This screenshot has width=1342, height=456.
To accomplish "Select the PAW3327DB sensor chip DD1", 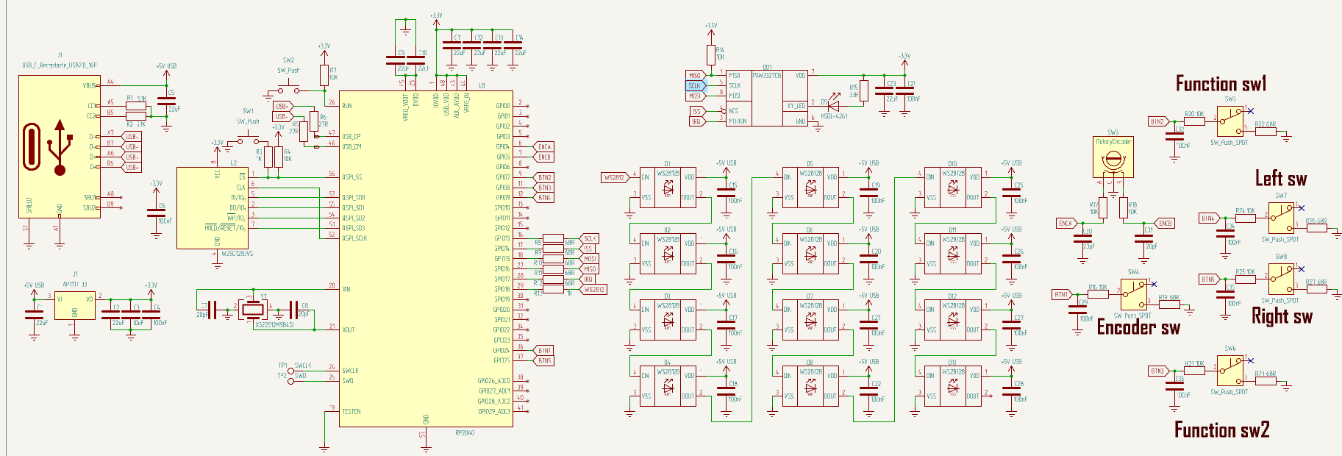I will 767,98.
